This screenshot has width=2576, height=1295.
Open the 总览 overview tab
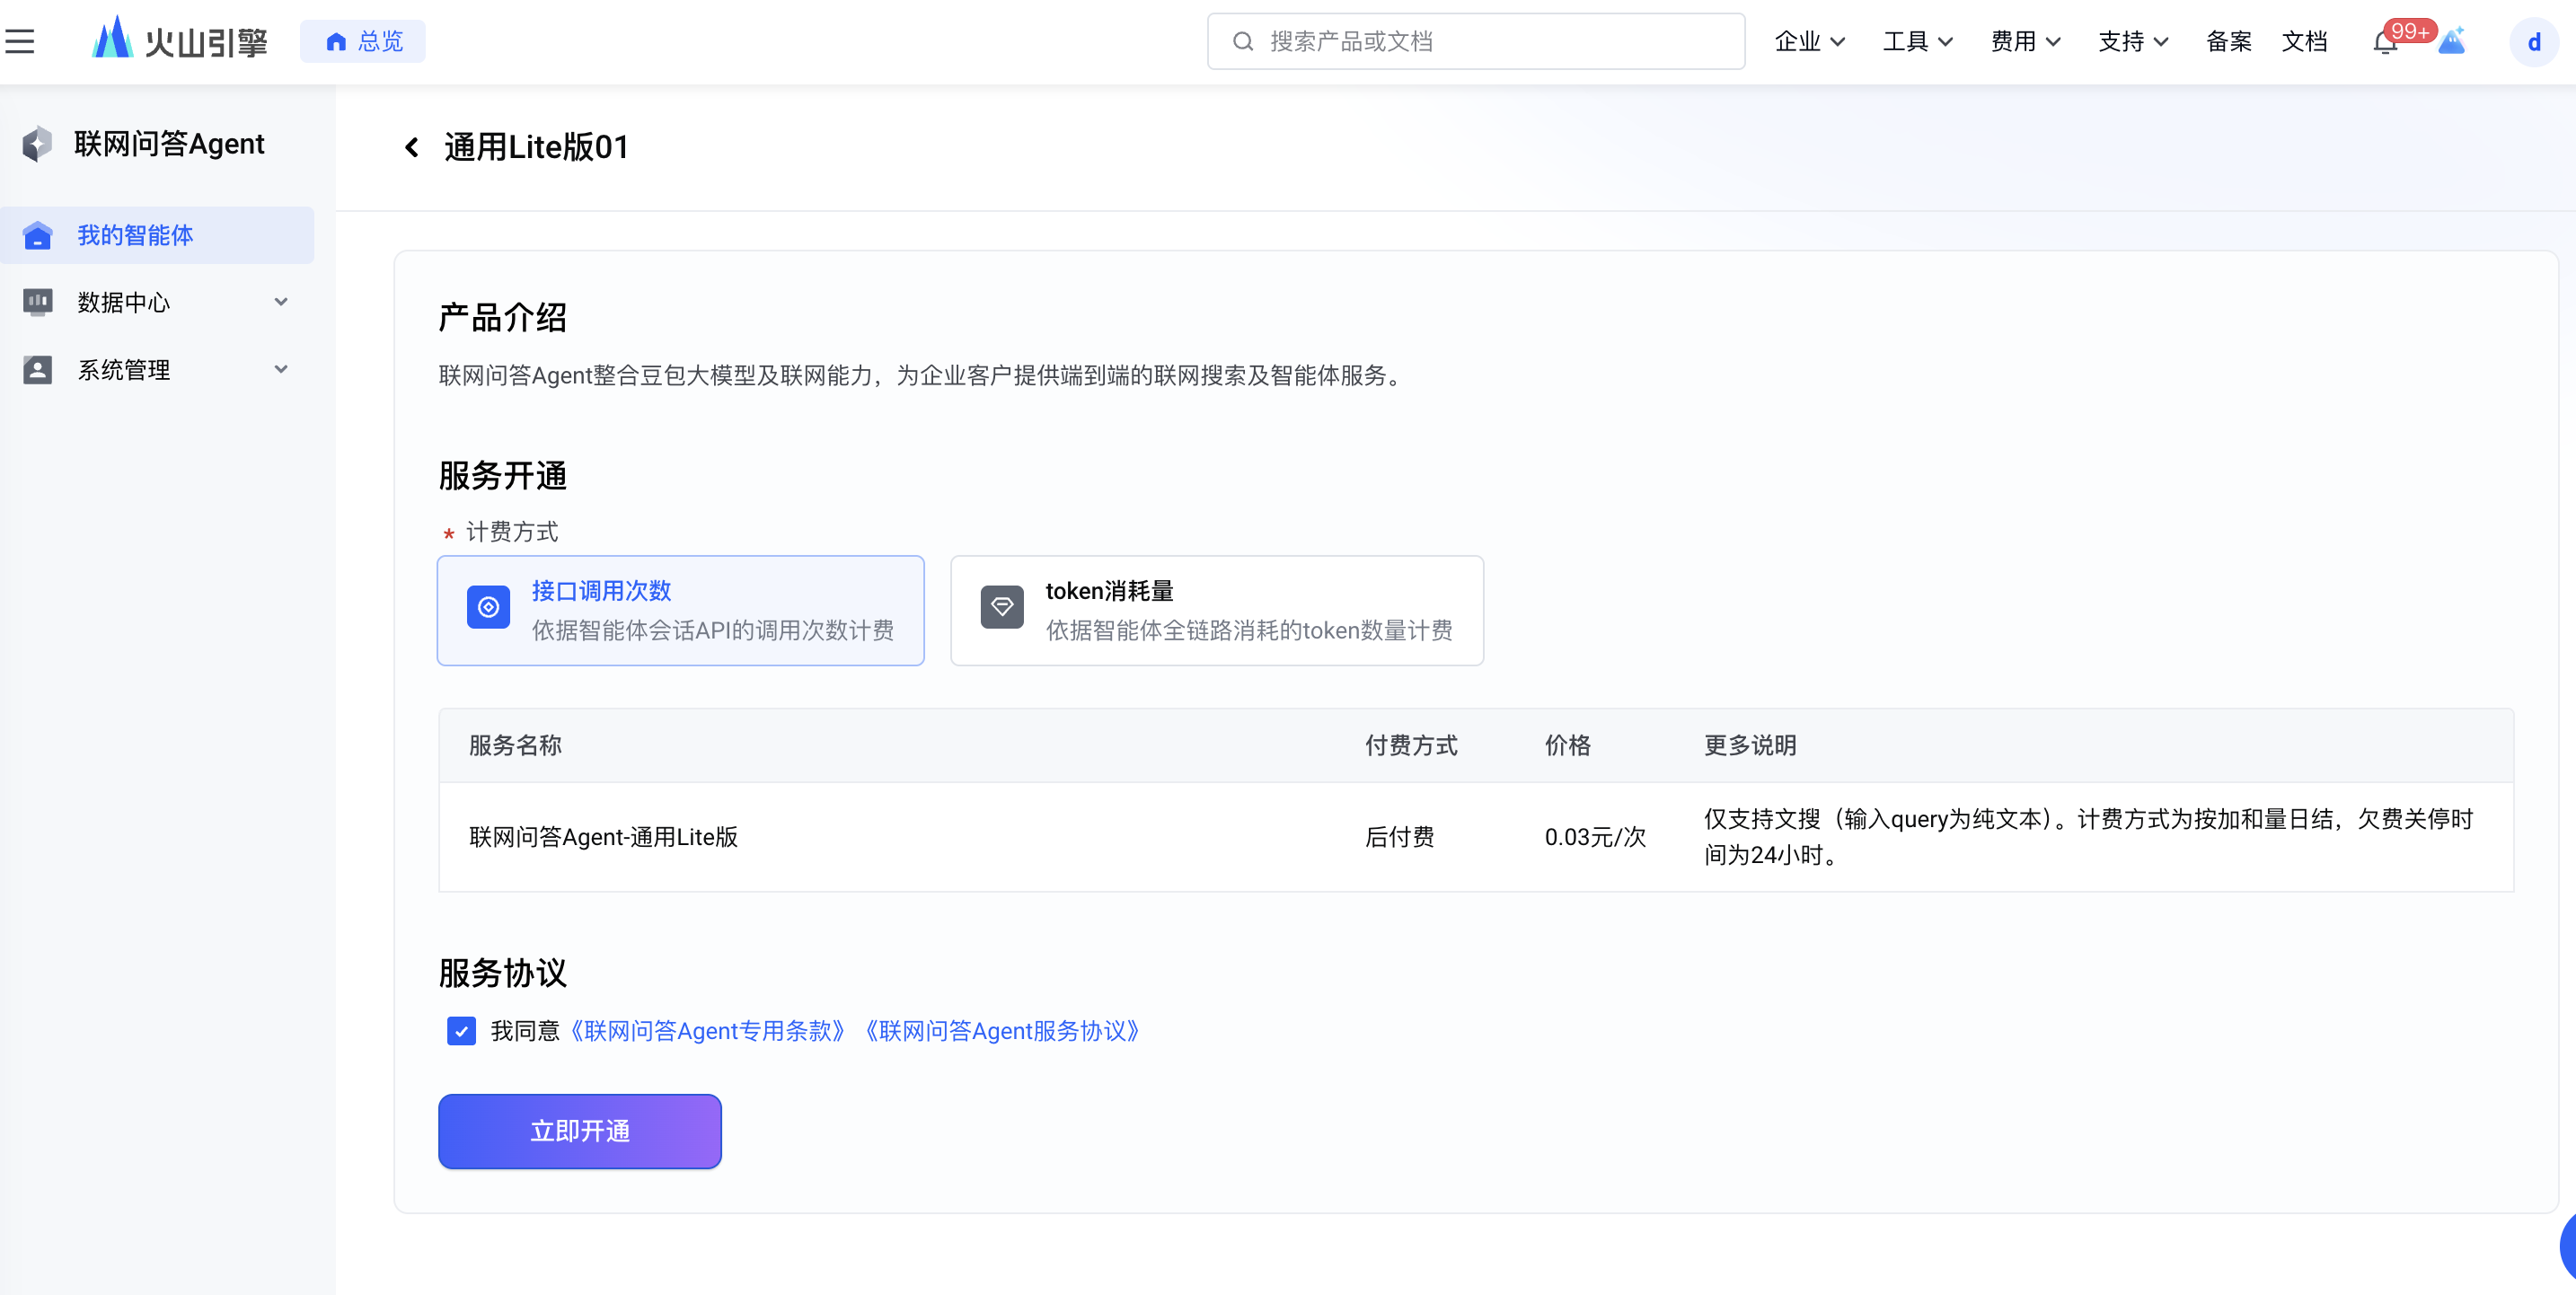pos(363,41)
